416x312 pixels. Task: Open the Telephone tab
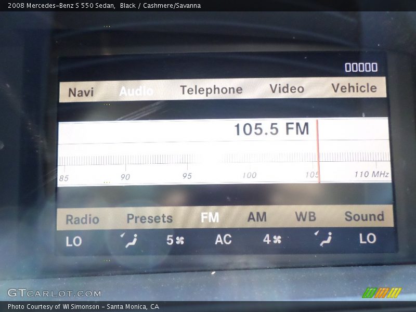(x=211, y=90)
